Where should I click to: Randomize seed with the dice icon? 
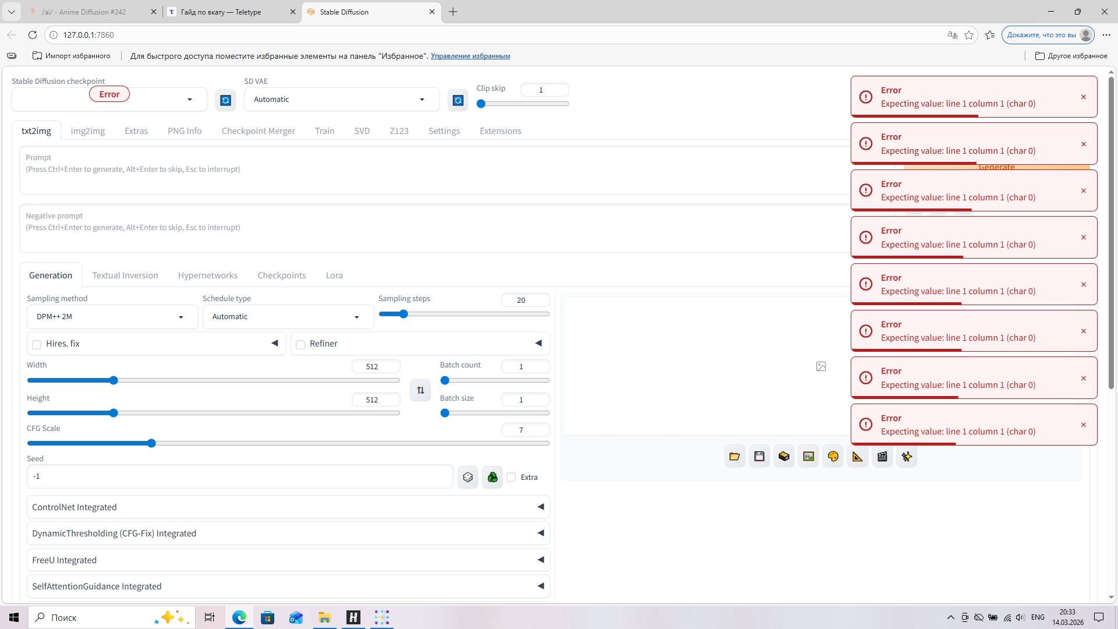tap(468, 478)
